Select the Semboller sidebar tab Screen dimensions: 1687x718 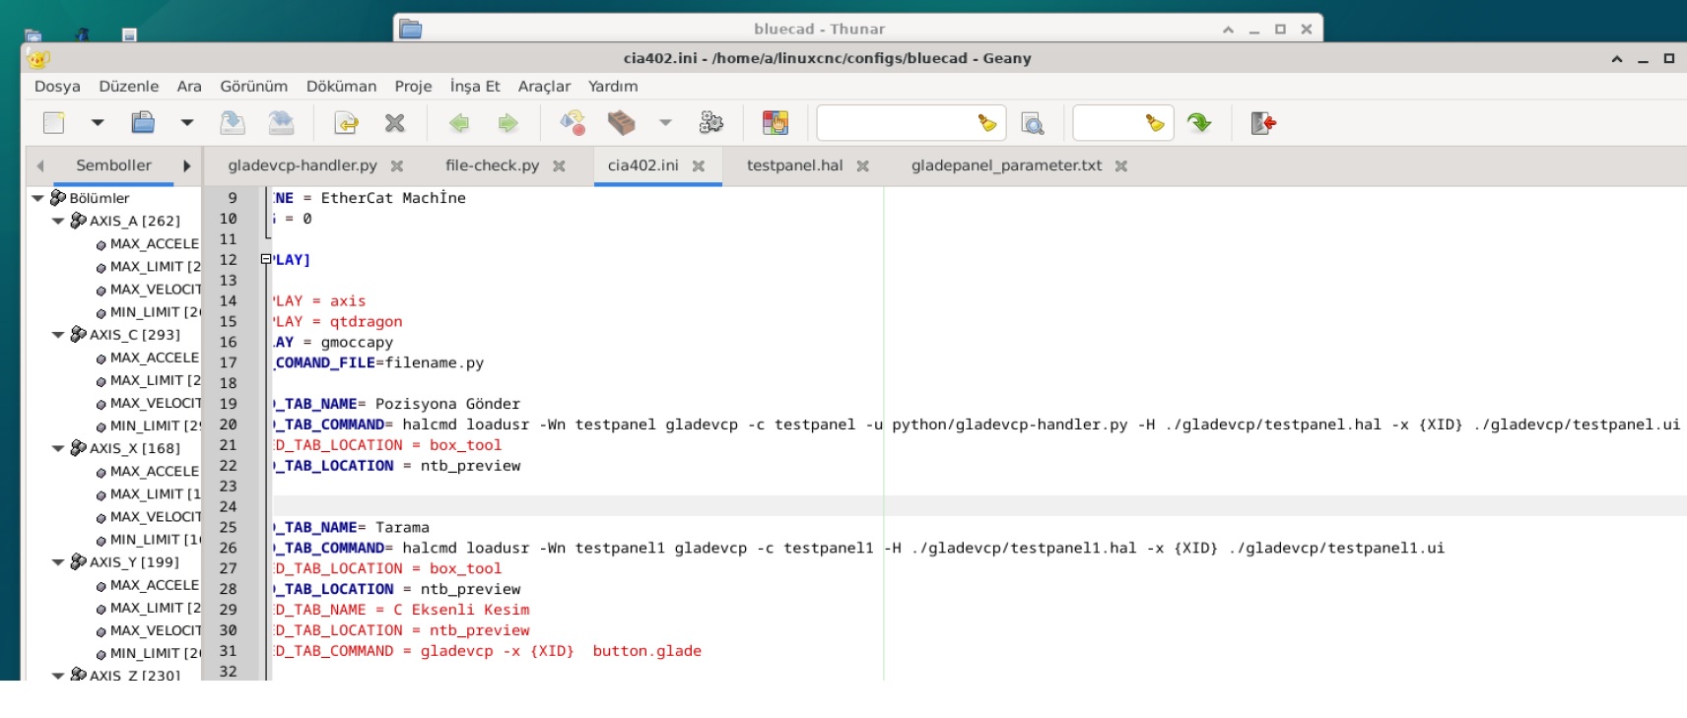113,165
